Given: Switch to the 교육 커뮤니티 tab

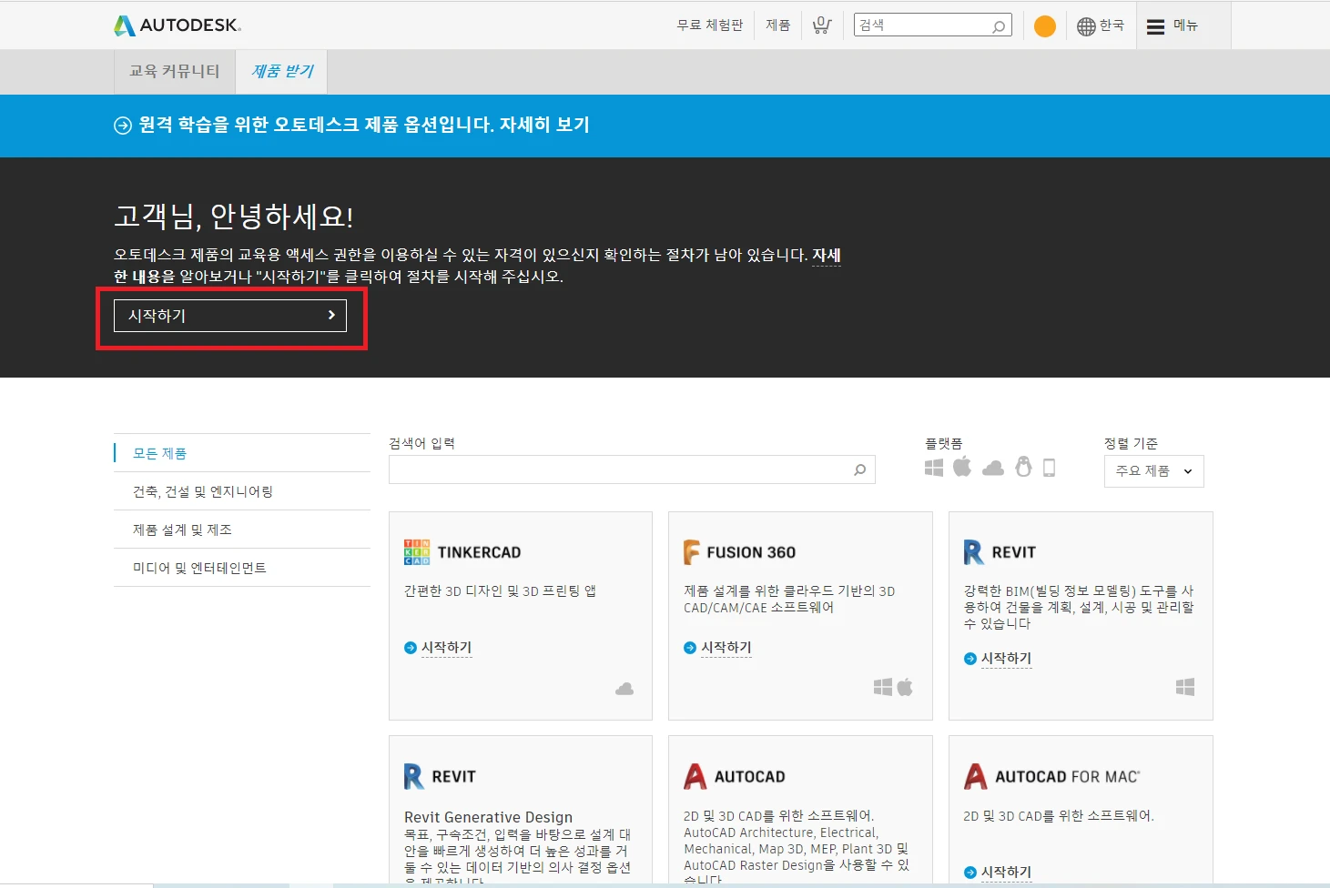Looking at the screenshot, I should click(175, 71).
